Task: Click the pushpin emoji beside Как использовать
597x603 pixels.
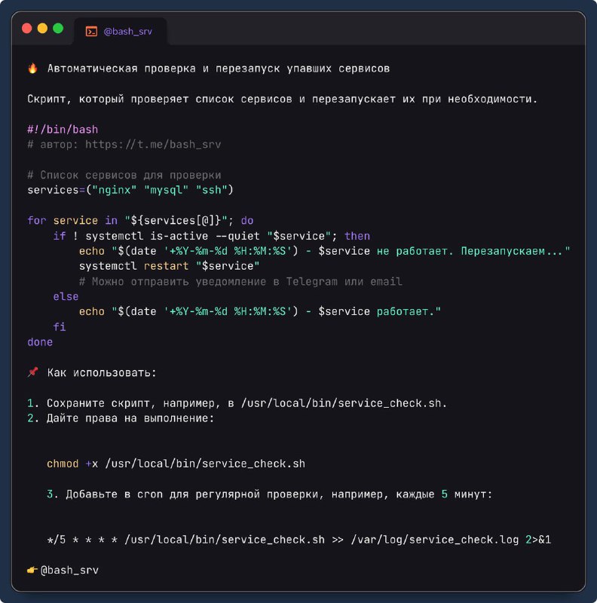Action: 32,372
